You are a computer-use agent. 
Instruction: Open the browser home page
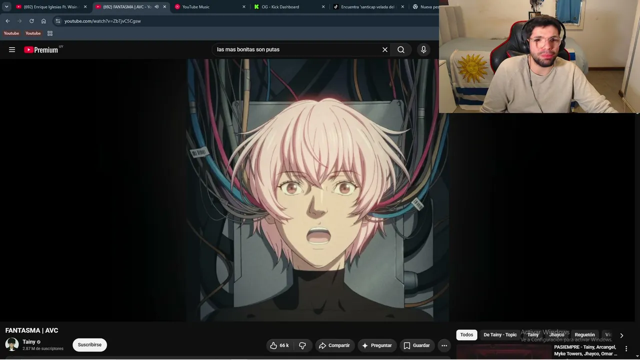pos(43,21)
